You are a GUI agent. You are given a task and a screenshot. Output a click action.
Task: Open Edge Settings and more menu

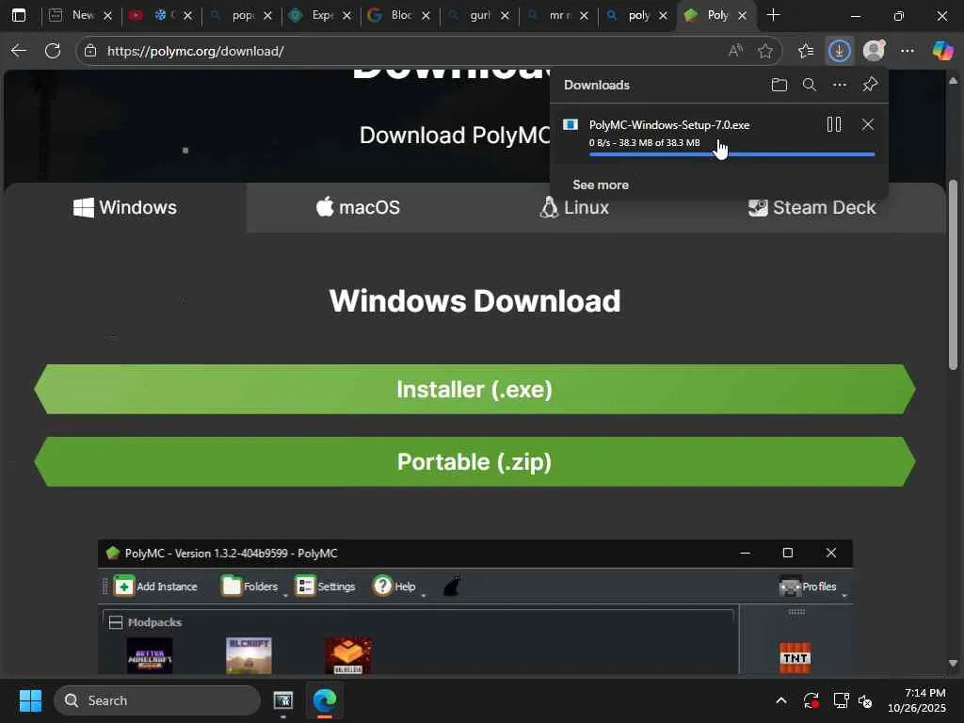pyautogui.click(x=908, y=51)
